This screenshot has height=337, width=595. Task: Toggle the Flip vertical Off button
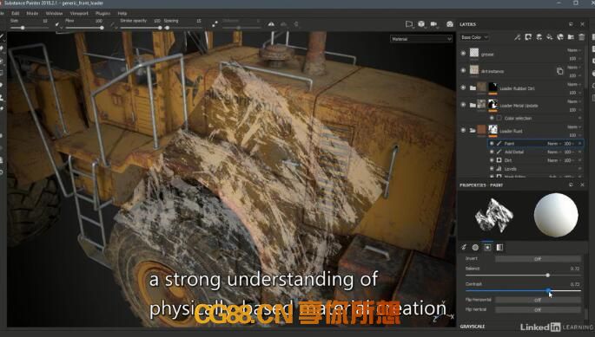tap(538, 310)
